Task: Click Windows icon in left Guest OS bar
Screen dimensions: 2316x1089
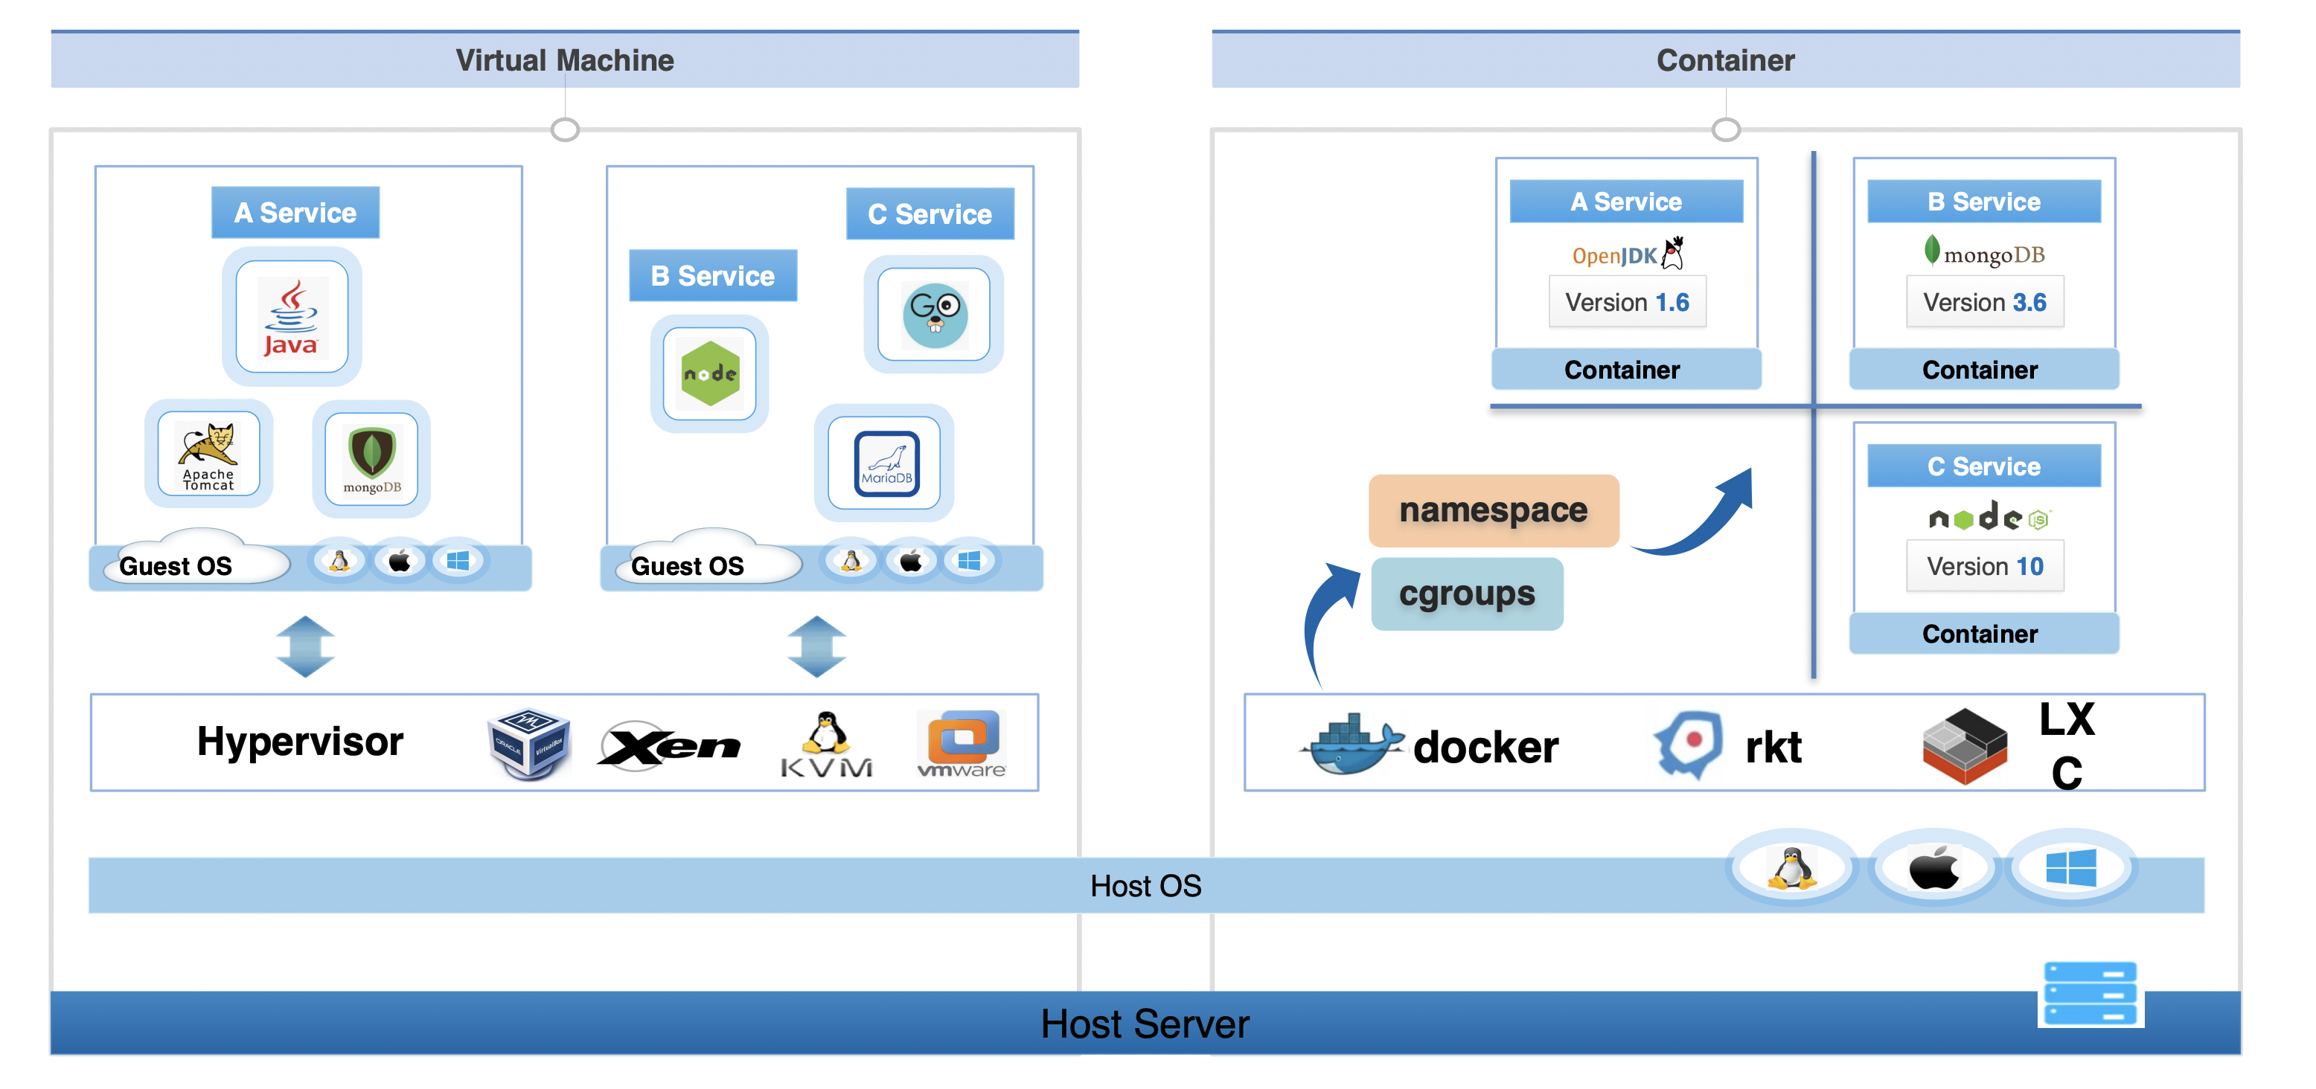Action: click(458, 562)
